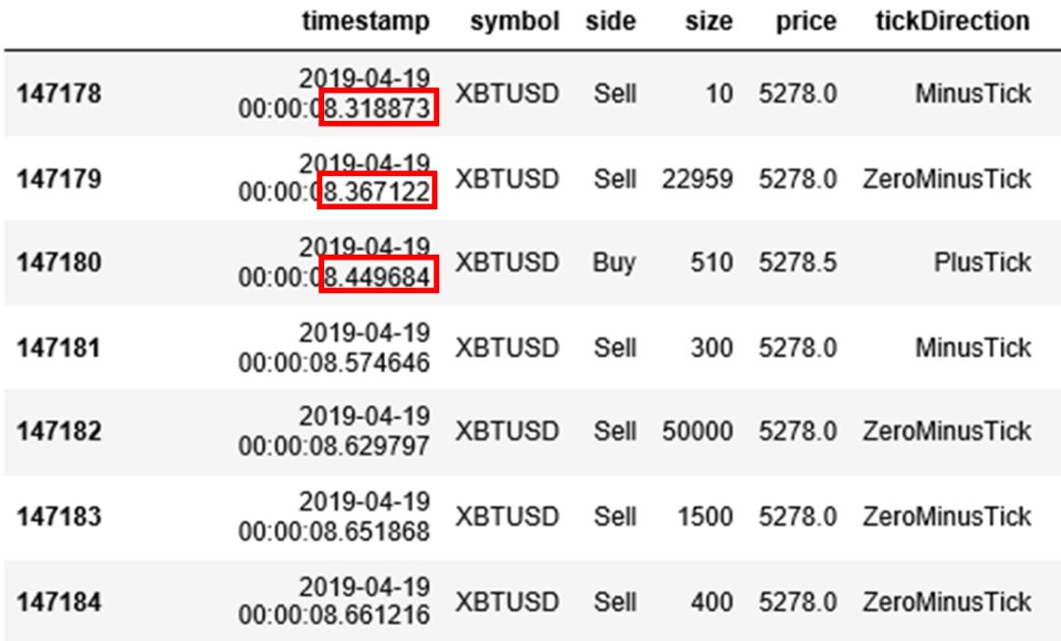Select the size cell showing 510
The width and height of the screenshot is (1061, 641).
point(714,263)
